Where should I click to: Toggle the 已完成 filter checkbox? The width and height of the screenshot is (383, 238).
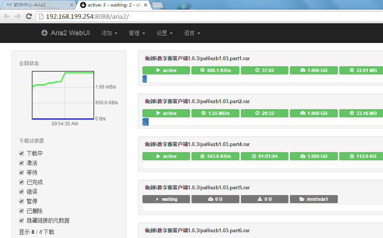(x=22, y=182)
